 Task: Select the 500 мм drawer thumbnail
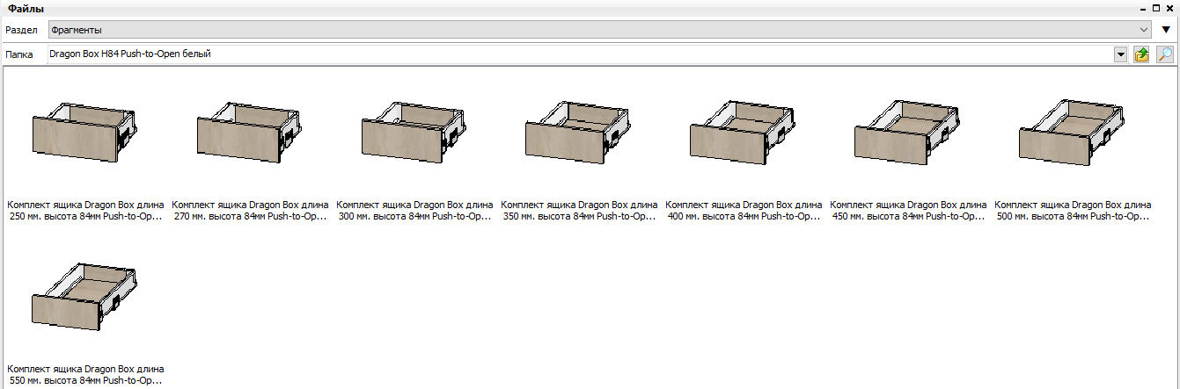(x=1073, y=132)
